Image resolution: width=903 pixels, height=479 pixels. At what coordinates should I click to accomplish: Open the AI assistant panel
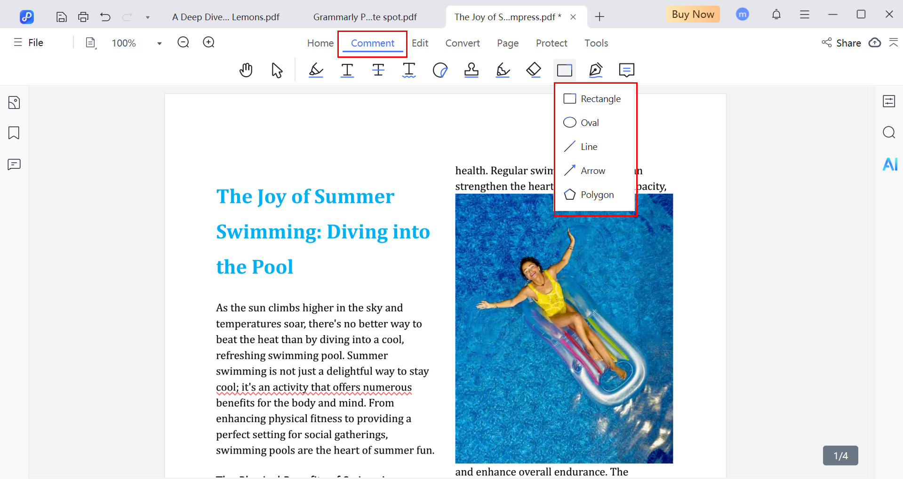coord(889,164)
